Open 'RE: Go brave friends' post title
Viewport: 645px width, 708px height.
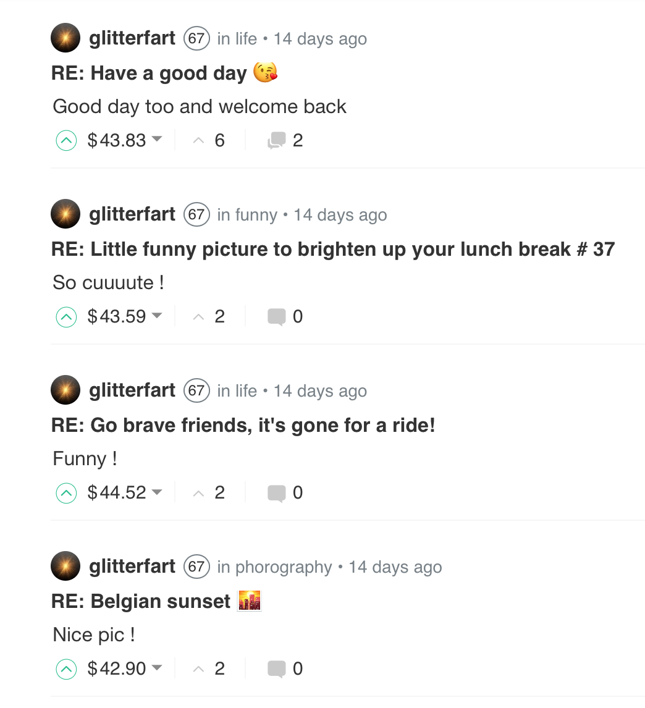pos(243,425)
